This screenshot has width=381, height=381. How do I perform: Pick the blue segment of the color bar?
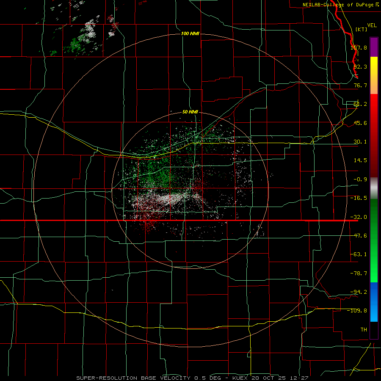click(x=374, y=302)
